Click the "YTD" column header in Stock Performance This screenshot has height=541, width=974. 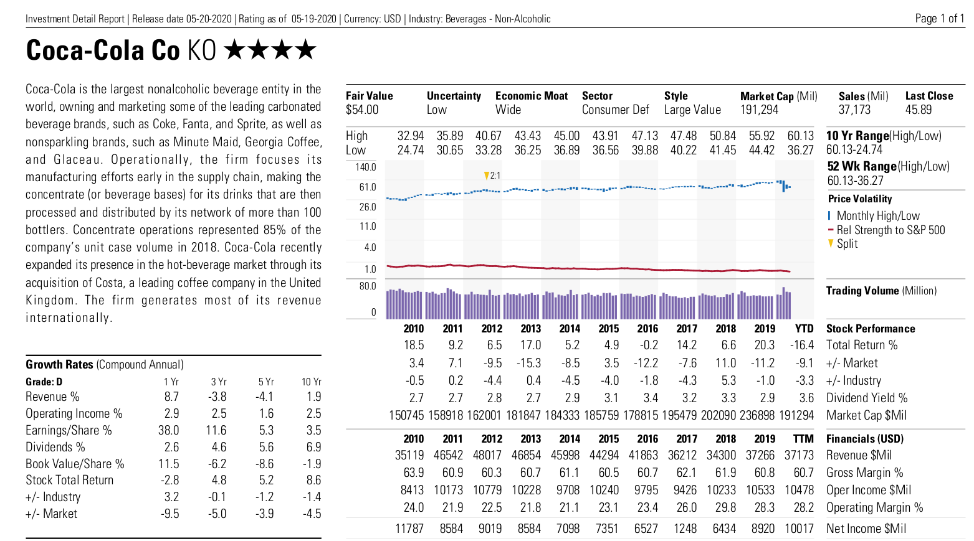pyautogui.click(x=805, y=329)
